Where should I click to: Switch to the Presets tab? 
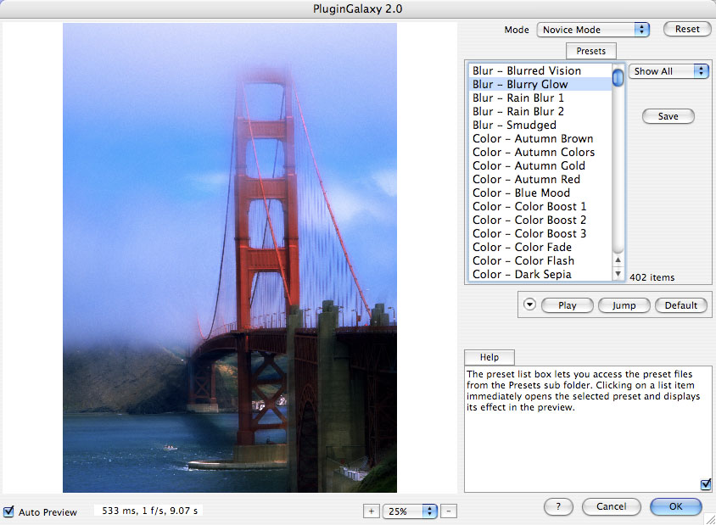coord(591,51)
